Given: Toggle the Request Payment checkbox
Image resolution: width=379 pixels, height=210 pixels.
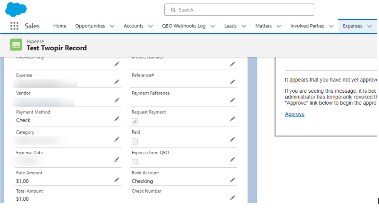Looking at the screenshot, I should pyautogui.click(x=135, y=121).
